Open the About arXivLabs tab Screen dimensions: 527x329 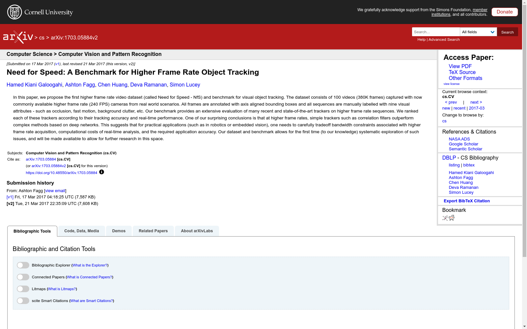pos(197,231)
